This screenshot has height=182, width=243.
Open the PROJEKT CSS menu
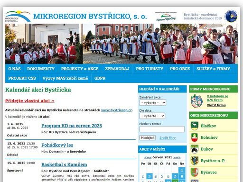click(x=22, y=78)
